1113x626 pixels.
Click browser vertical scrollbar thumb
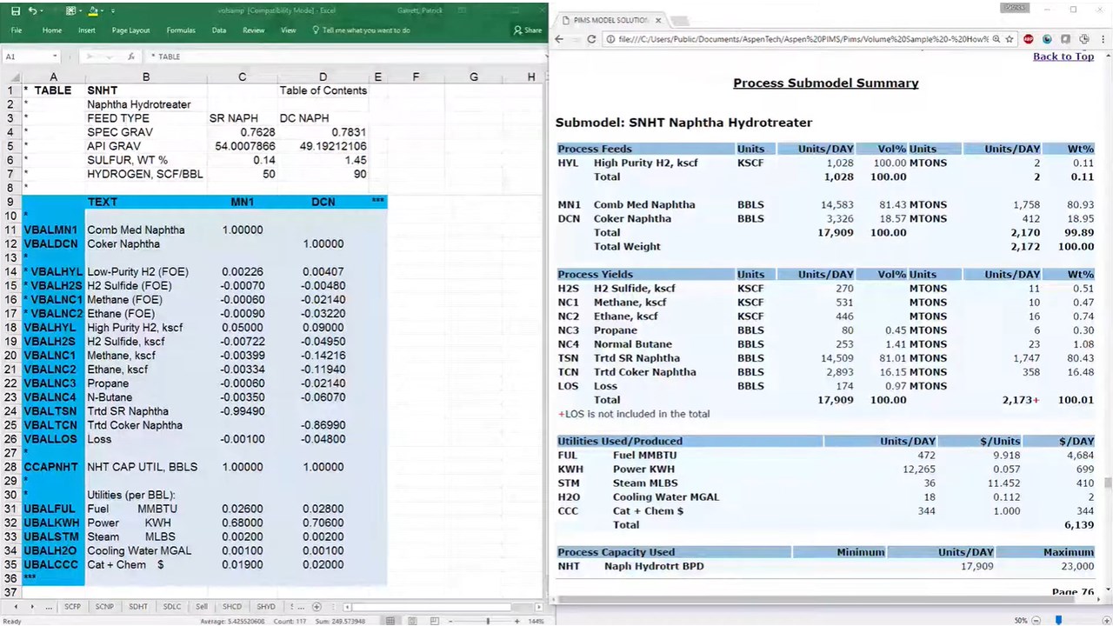(1108, 483)
